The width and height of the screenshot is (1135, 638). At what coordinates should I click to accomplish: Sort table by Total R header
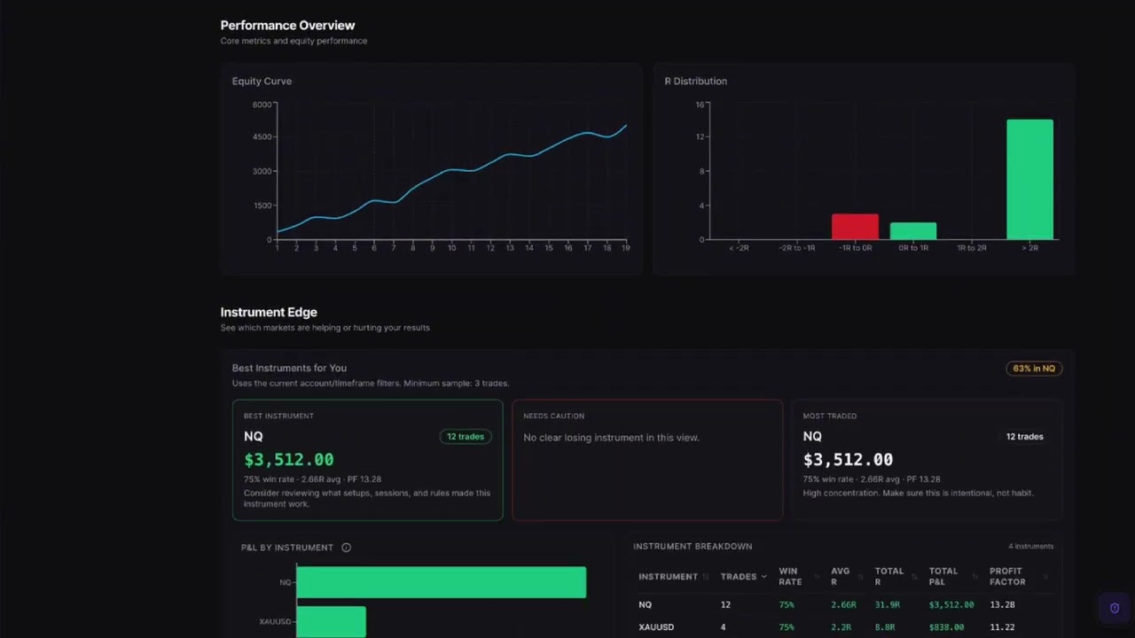point(889,577)
